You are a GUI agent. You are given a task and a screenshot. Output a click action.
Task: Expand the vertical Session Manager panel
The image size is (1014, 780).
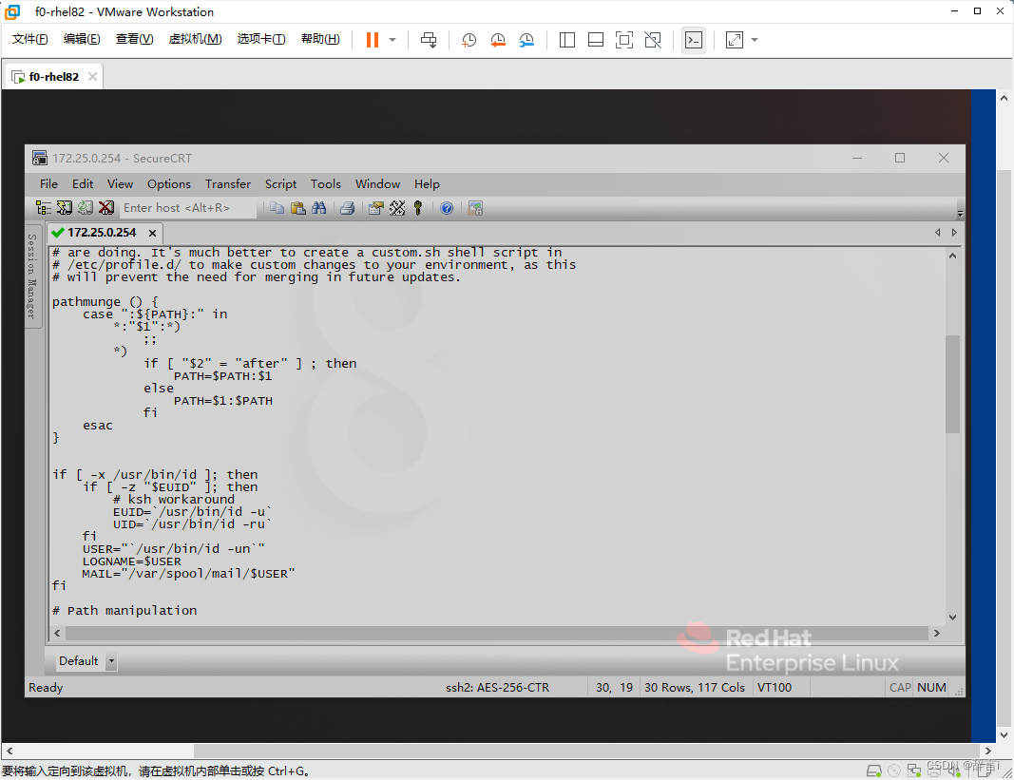(31, 276)
